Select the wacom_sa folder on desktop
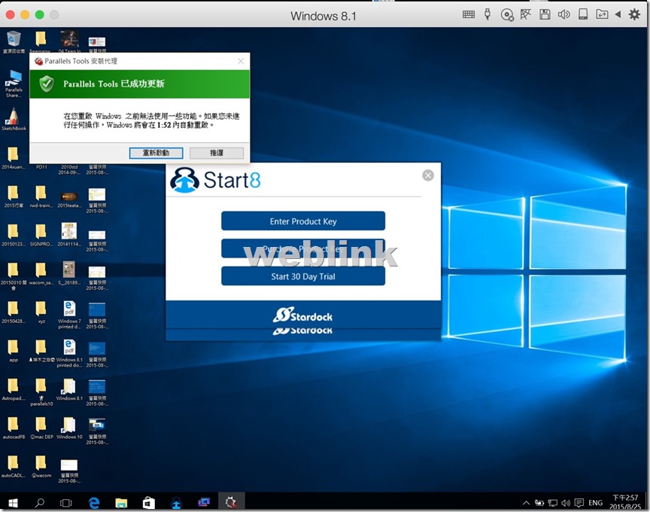The image size is (650, 512). [41, 273]
